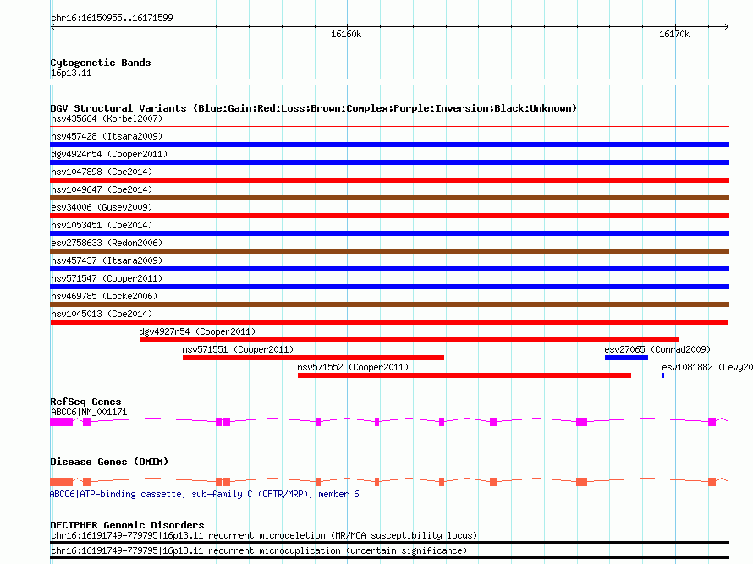Click the esv27065 (Conrad2009) label
The height and width of the screenshot is (564, 753).
657,349
